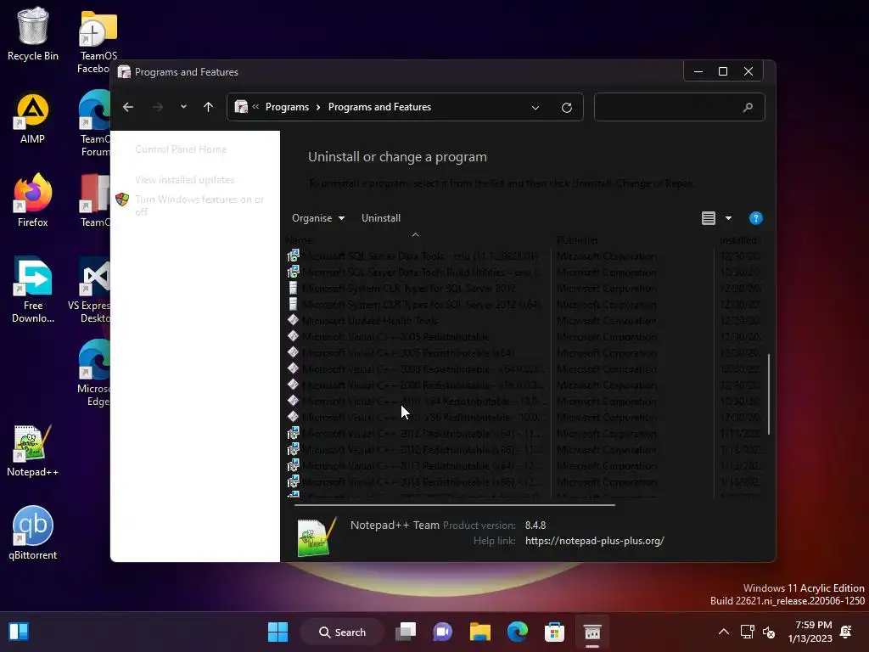
Task: Open Microsoft Edge from the taskbar
Action: [517, 632]
